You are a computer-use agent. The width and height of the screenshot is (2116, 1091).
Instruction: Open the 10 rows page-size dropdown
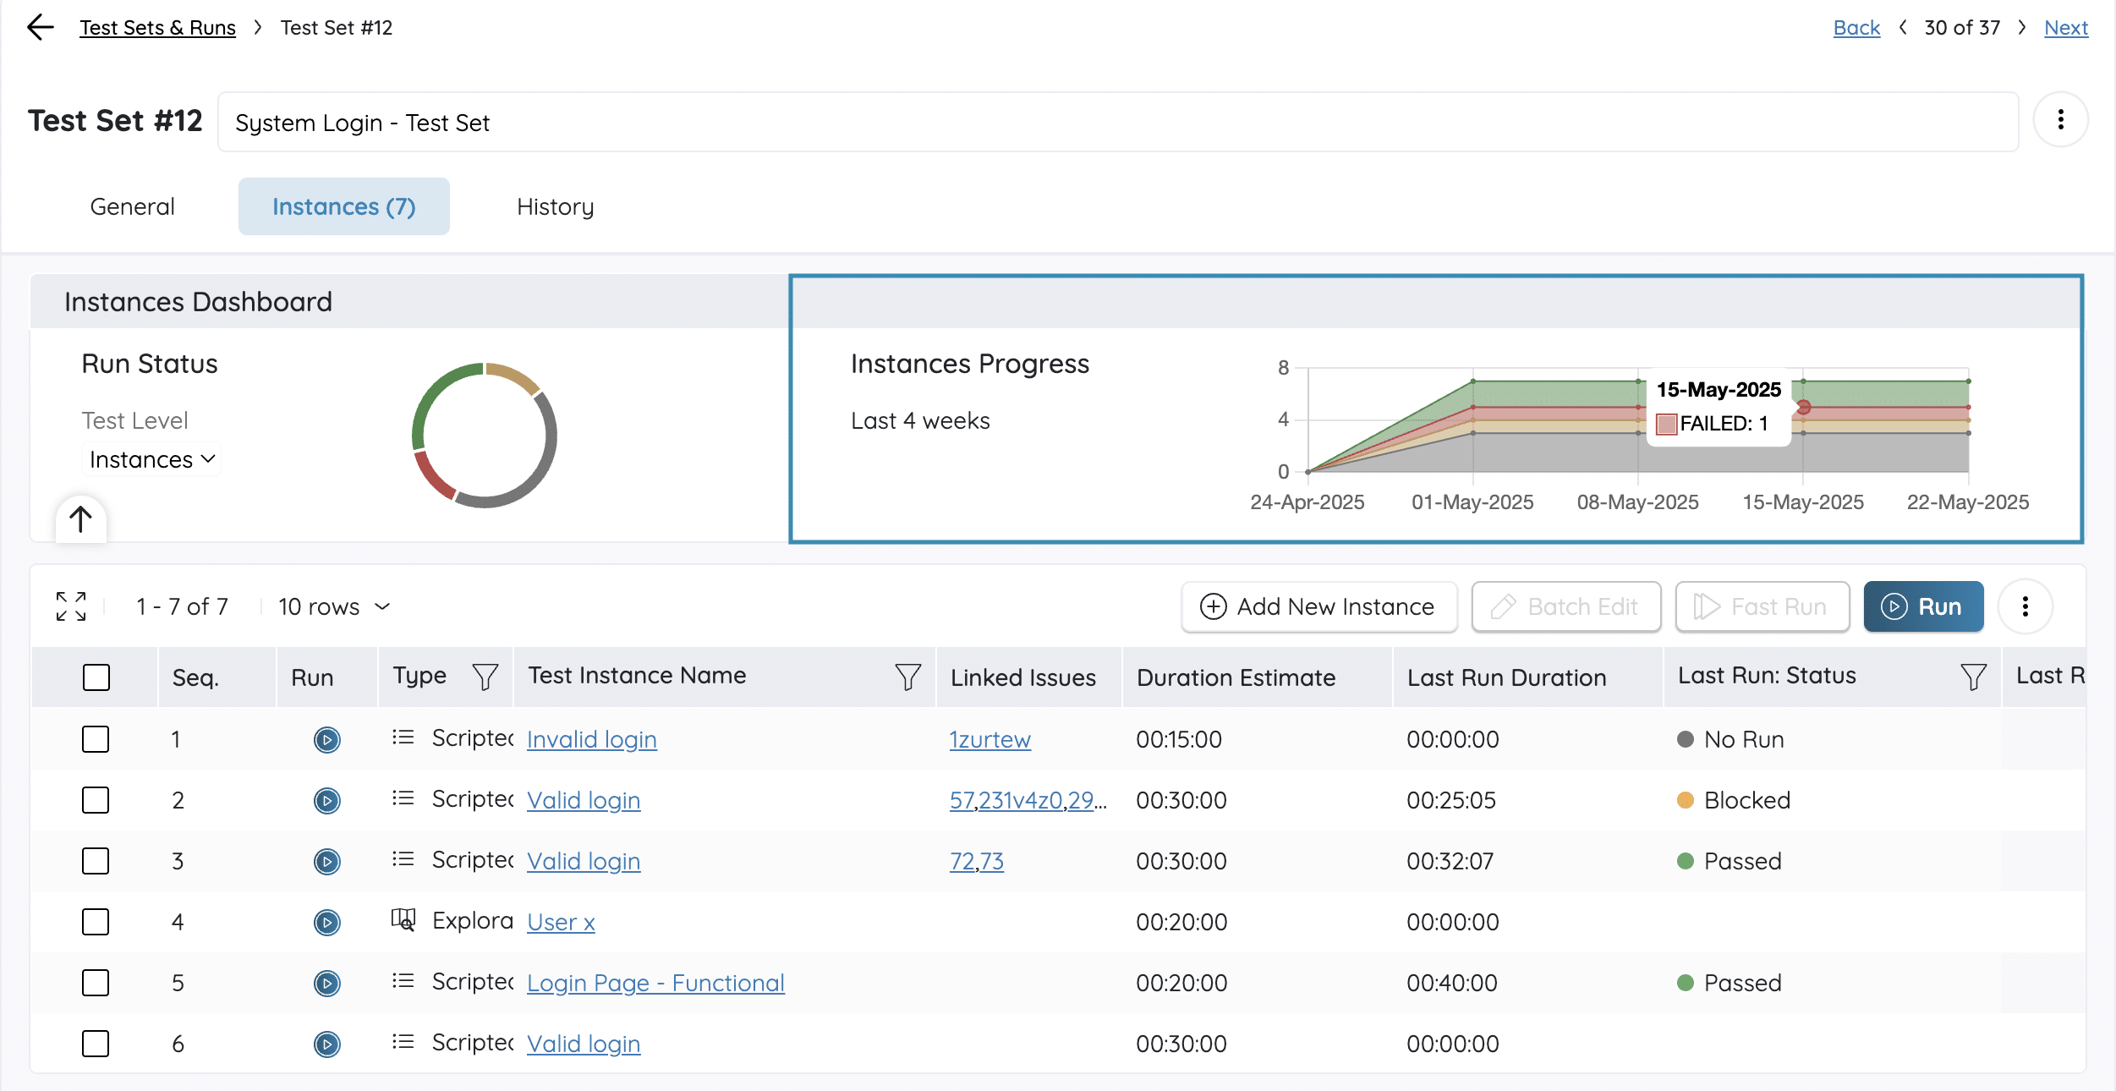point(334,606)
